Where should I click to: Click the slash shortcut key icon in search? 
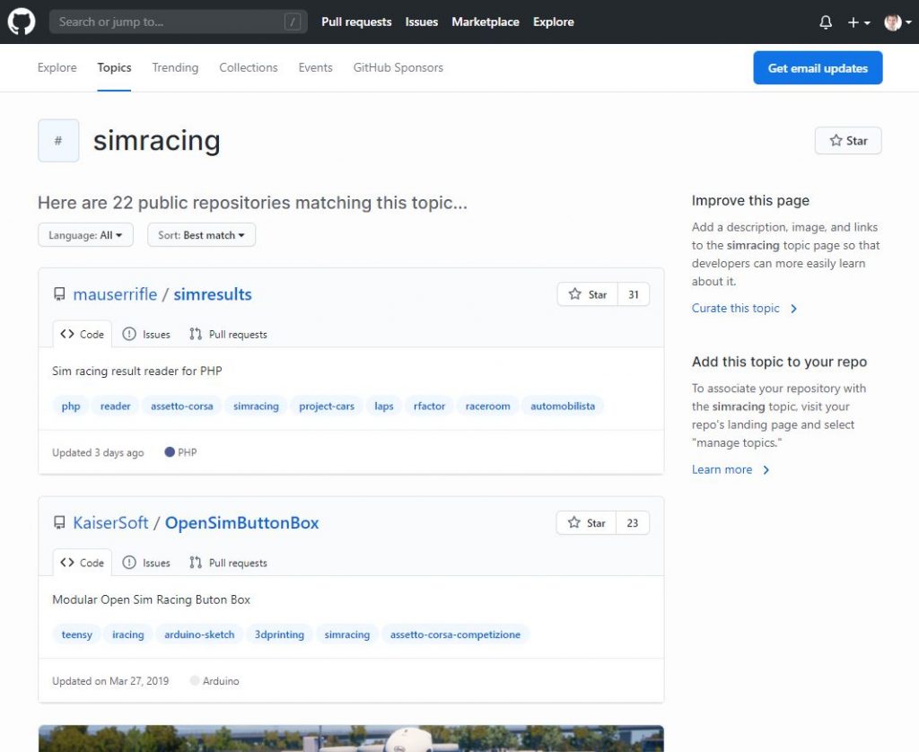click(x=292, y=22)
